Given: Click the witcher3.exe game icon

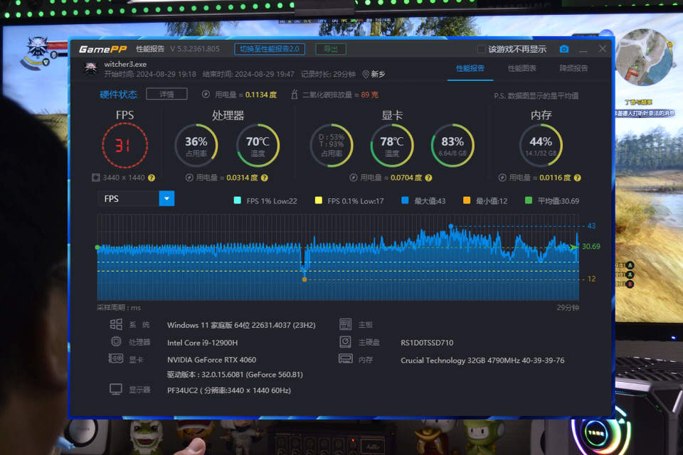Looking at the screenshot, I should 90,68.
